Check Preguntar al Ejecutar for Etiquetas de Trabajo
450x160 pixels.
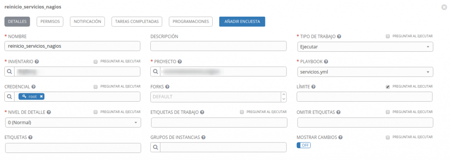pyautogui.click(x=242, y=112)
